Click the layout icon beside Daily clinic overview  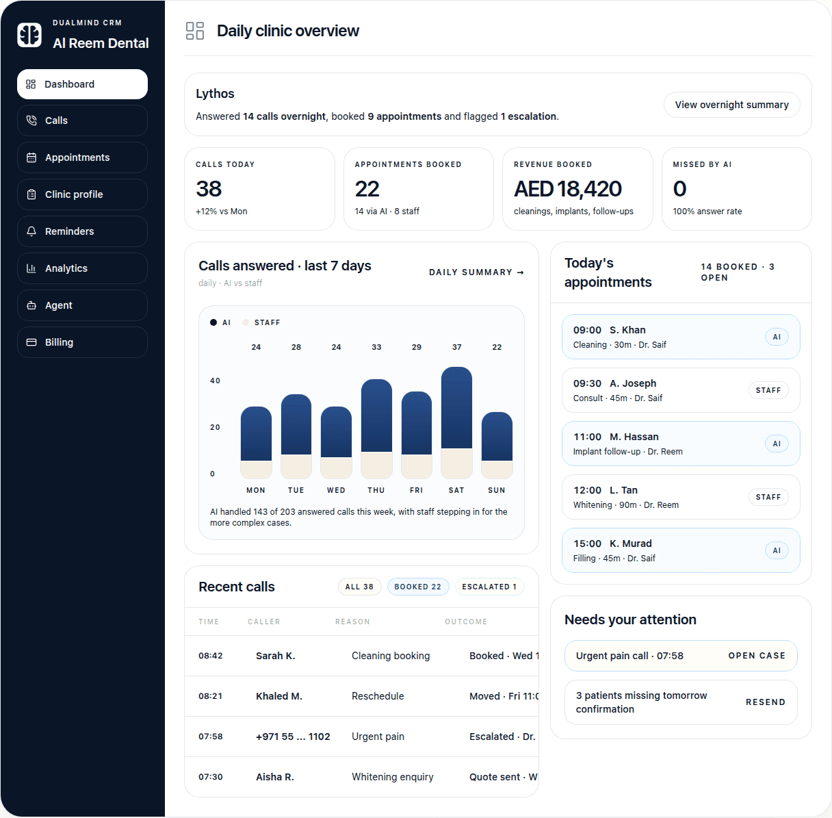(x=195, y=31)
